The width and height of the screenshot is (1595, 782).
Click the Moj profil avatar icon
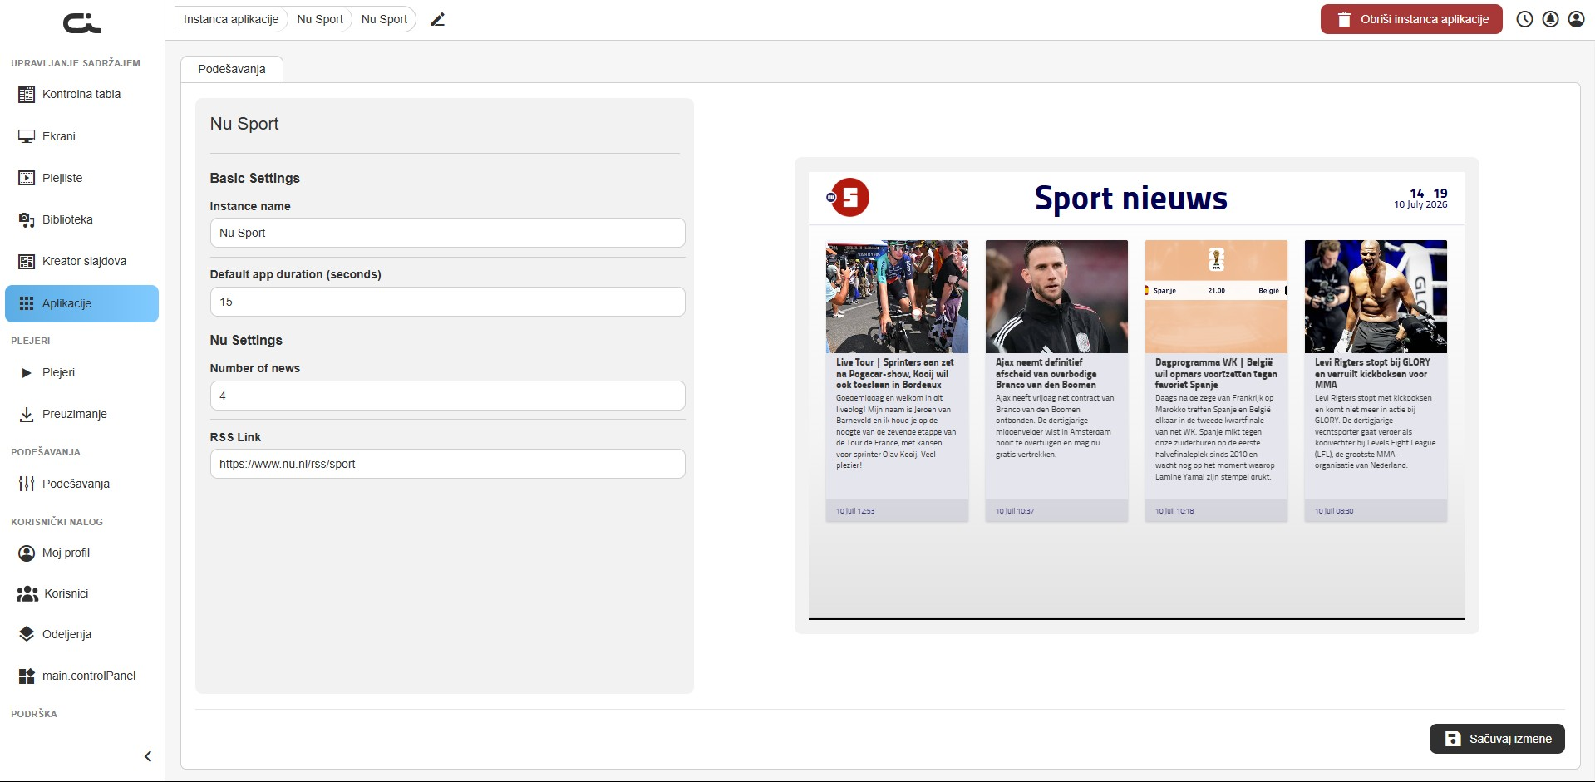pos(27,553)
